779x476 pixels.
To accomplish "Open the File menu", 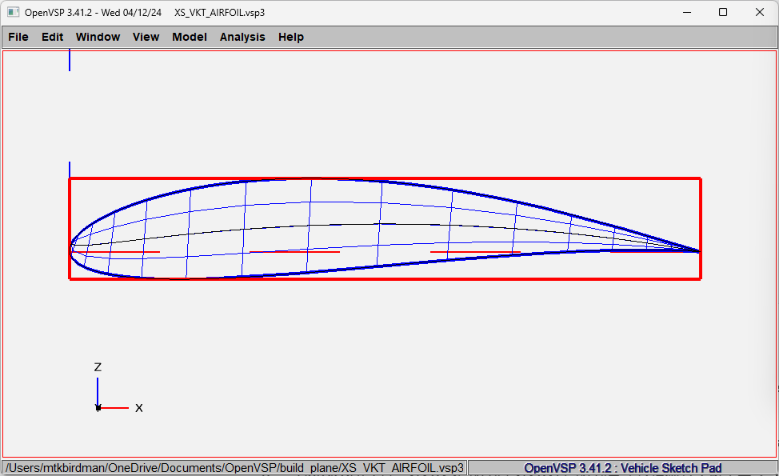I will 18,37.
